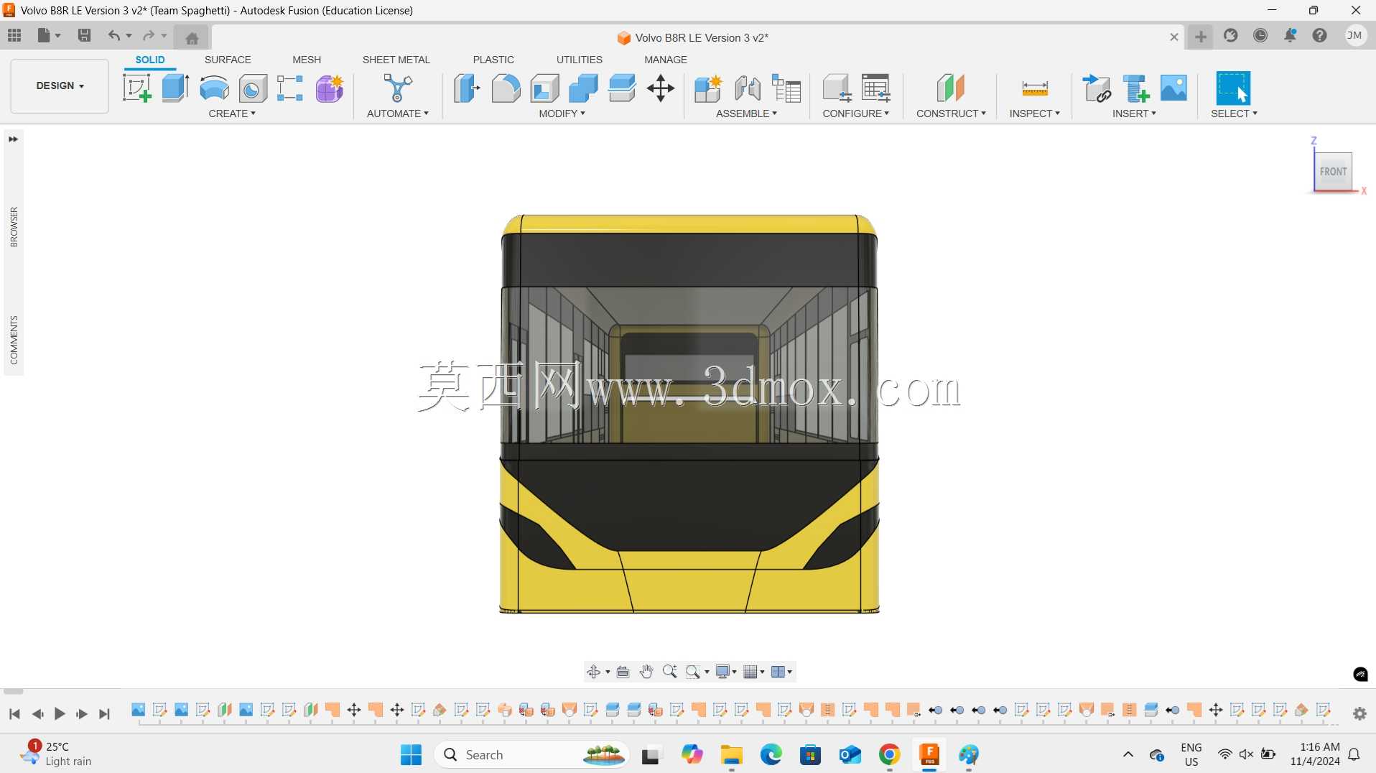1376x773 pixels.
Task: Activate the Fillet tool
Action: click(x=506, y=88)
